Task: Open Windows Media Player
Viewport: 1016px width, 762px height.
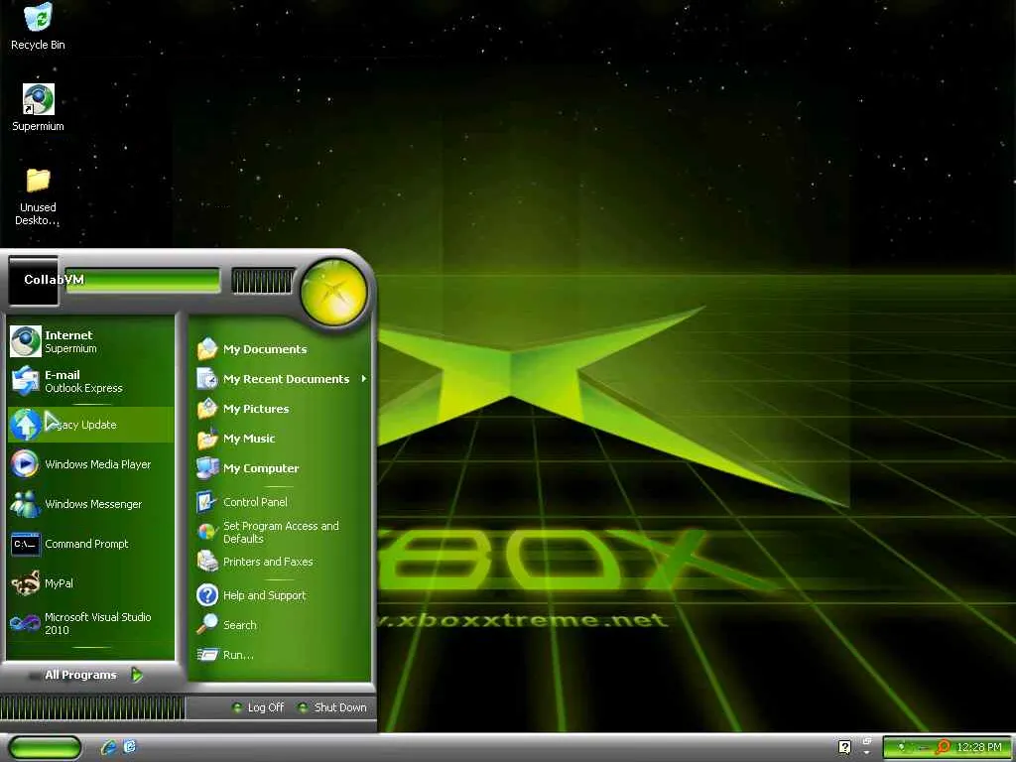Action: point(90,464)
